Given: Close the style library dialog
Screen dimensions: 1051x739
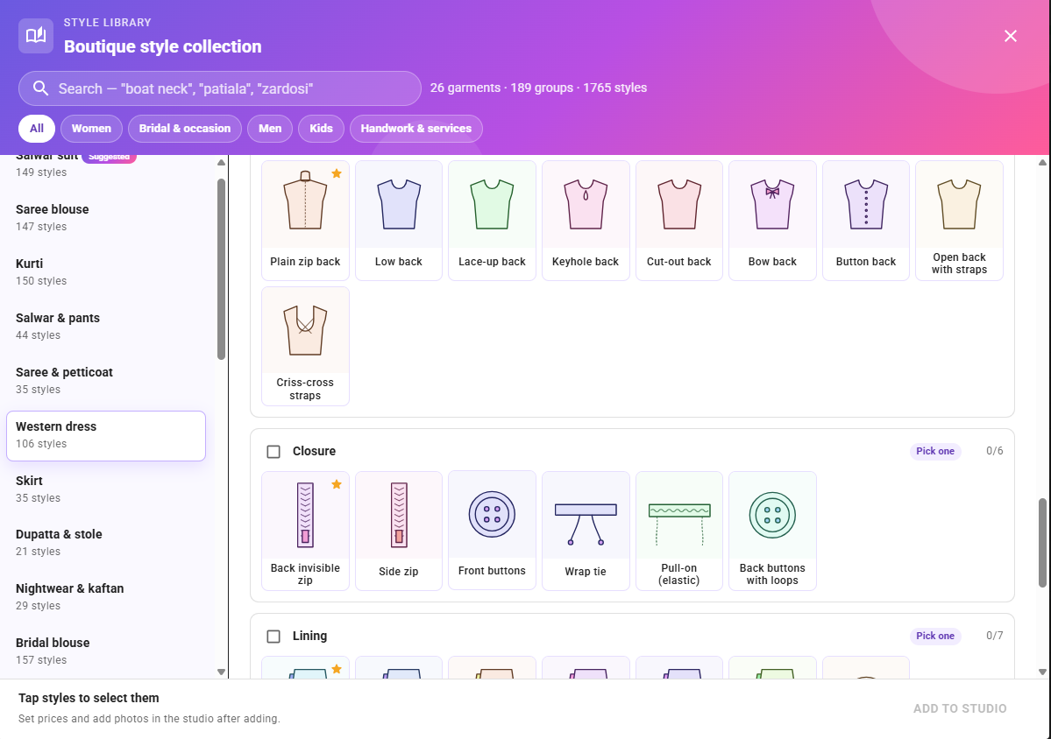Looking at the screenshot, I should pos(1010,36).
